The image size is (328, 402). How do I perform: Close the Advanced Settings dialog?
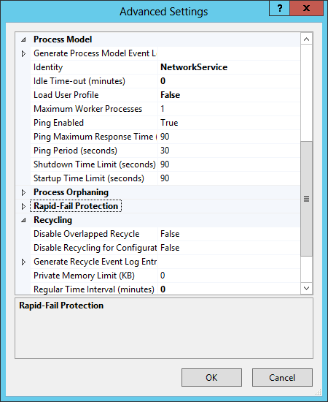(x=306, y=9)
